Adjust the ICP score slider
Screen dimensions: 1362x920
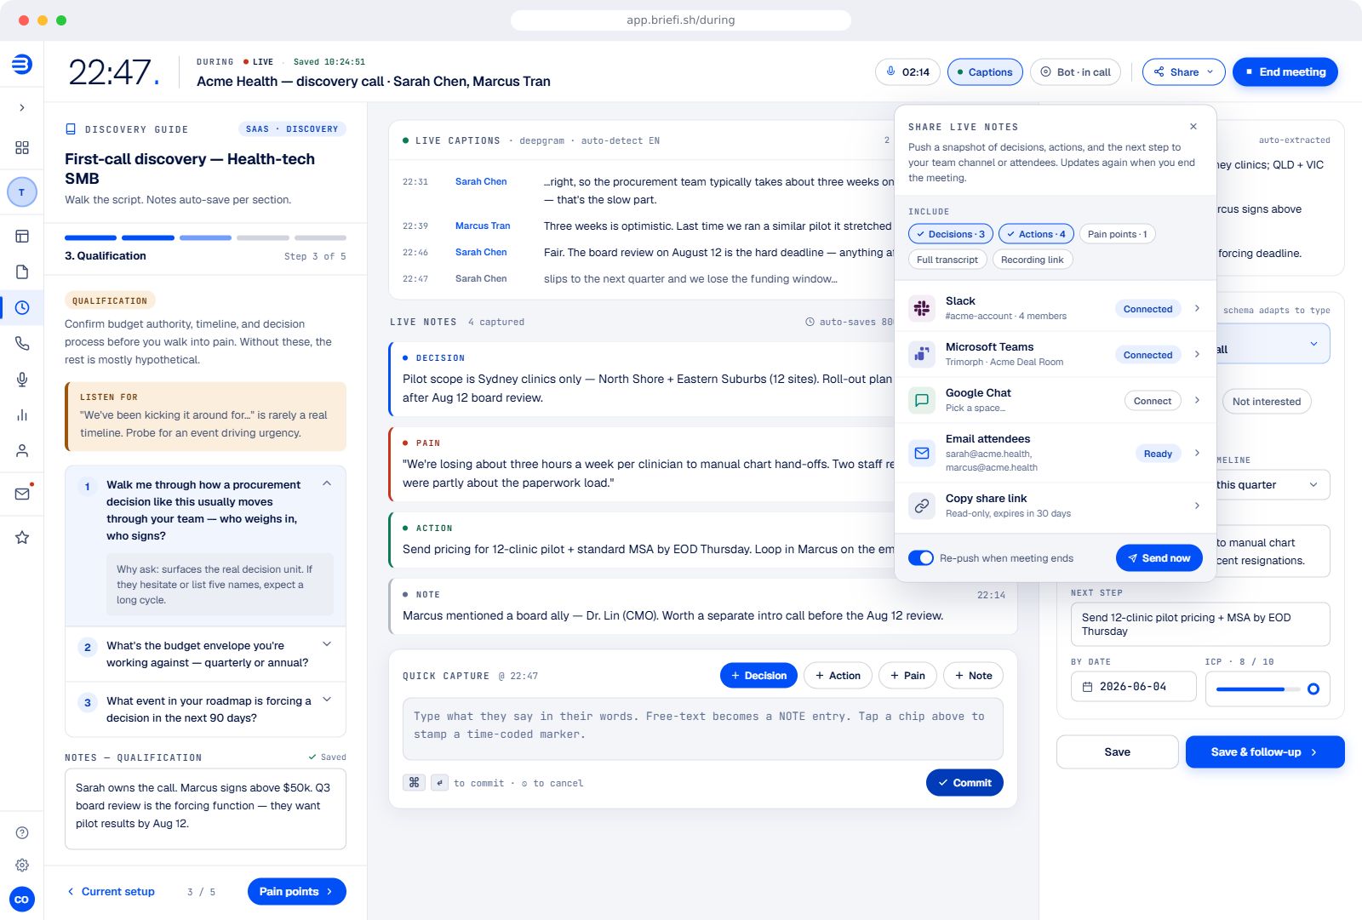coord(1268,689)
